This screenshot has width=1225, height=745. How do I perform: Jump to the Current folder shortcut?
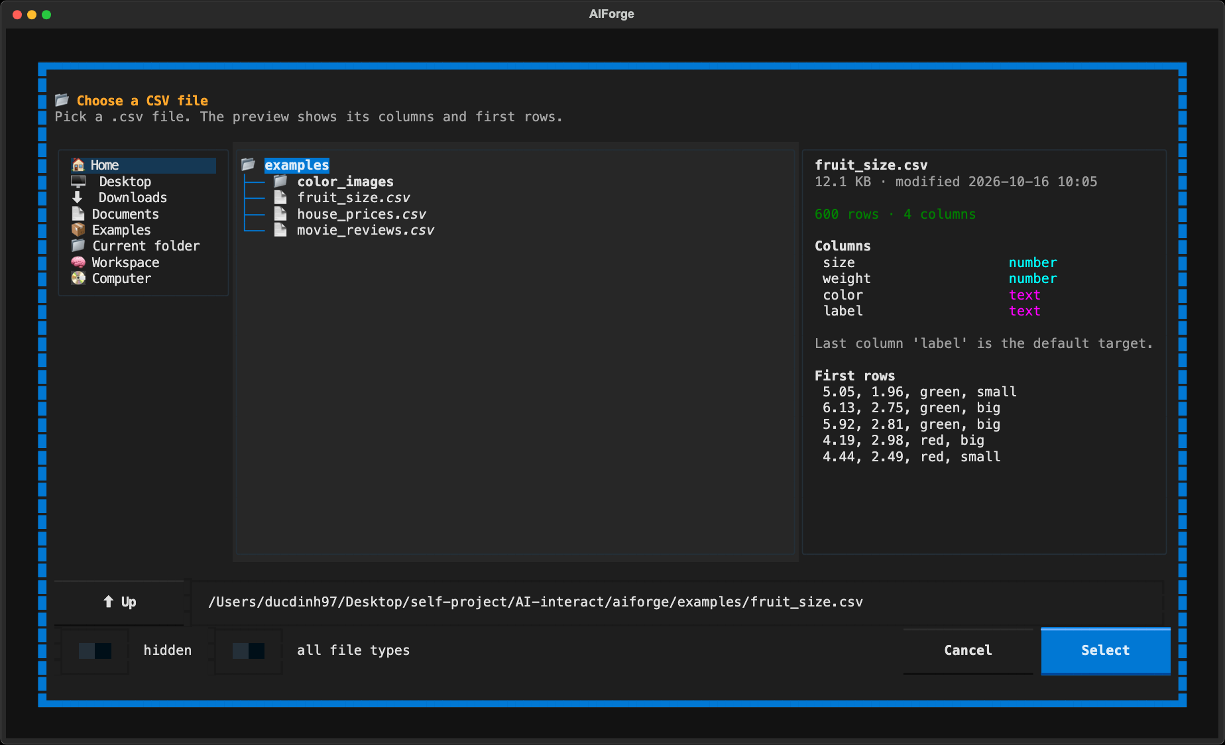(143, 246)
